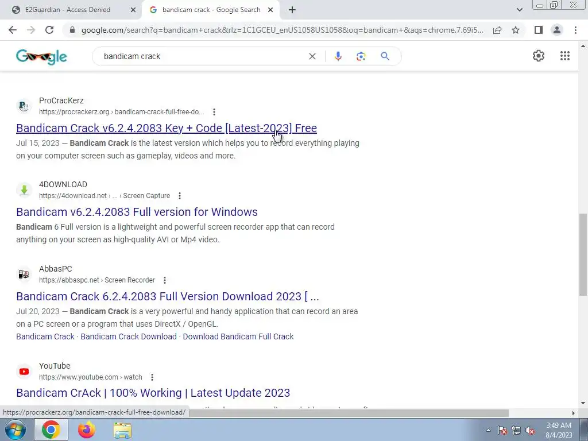Show hidden system tray icons

(488, 430)
